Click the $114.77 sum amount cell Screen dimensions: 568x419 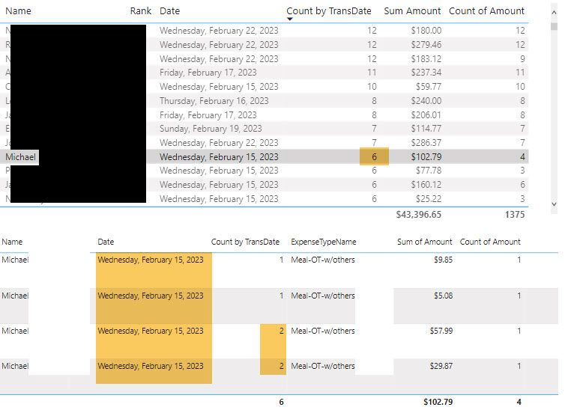point(426,129)
